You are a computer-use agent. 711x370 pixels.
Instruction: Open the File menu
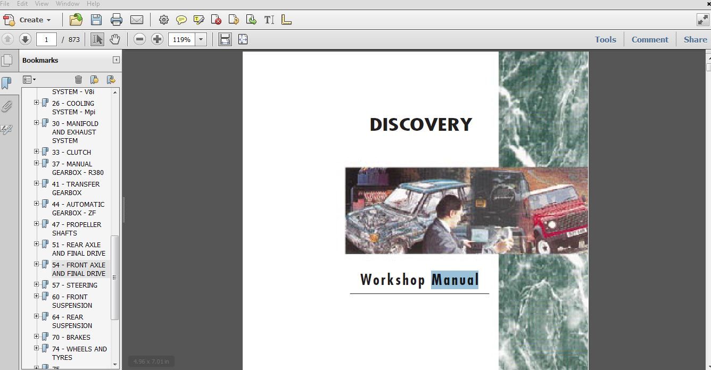tap(5, 4)
